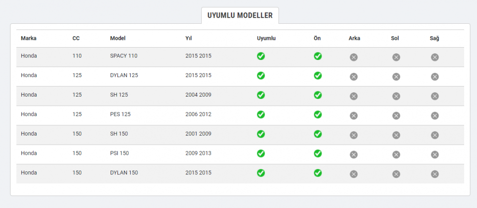Click grey Sağ cross for DYLAN 125
Image resolution: width=477 pixels, height=208 pixels.
(435, 77)
